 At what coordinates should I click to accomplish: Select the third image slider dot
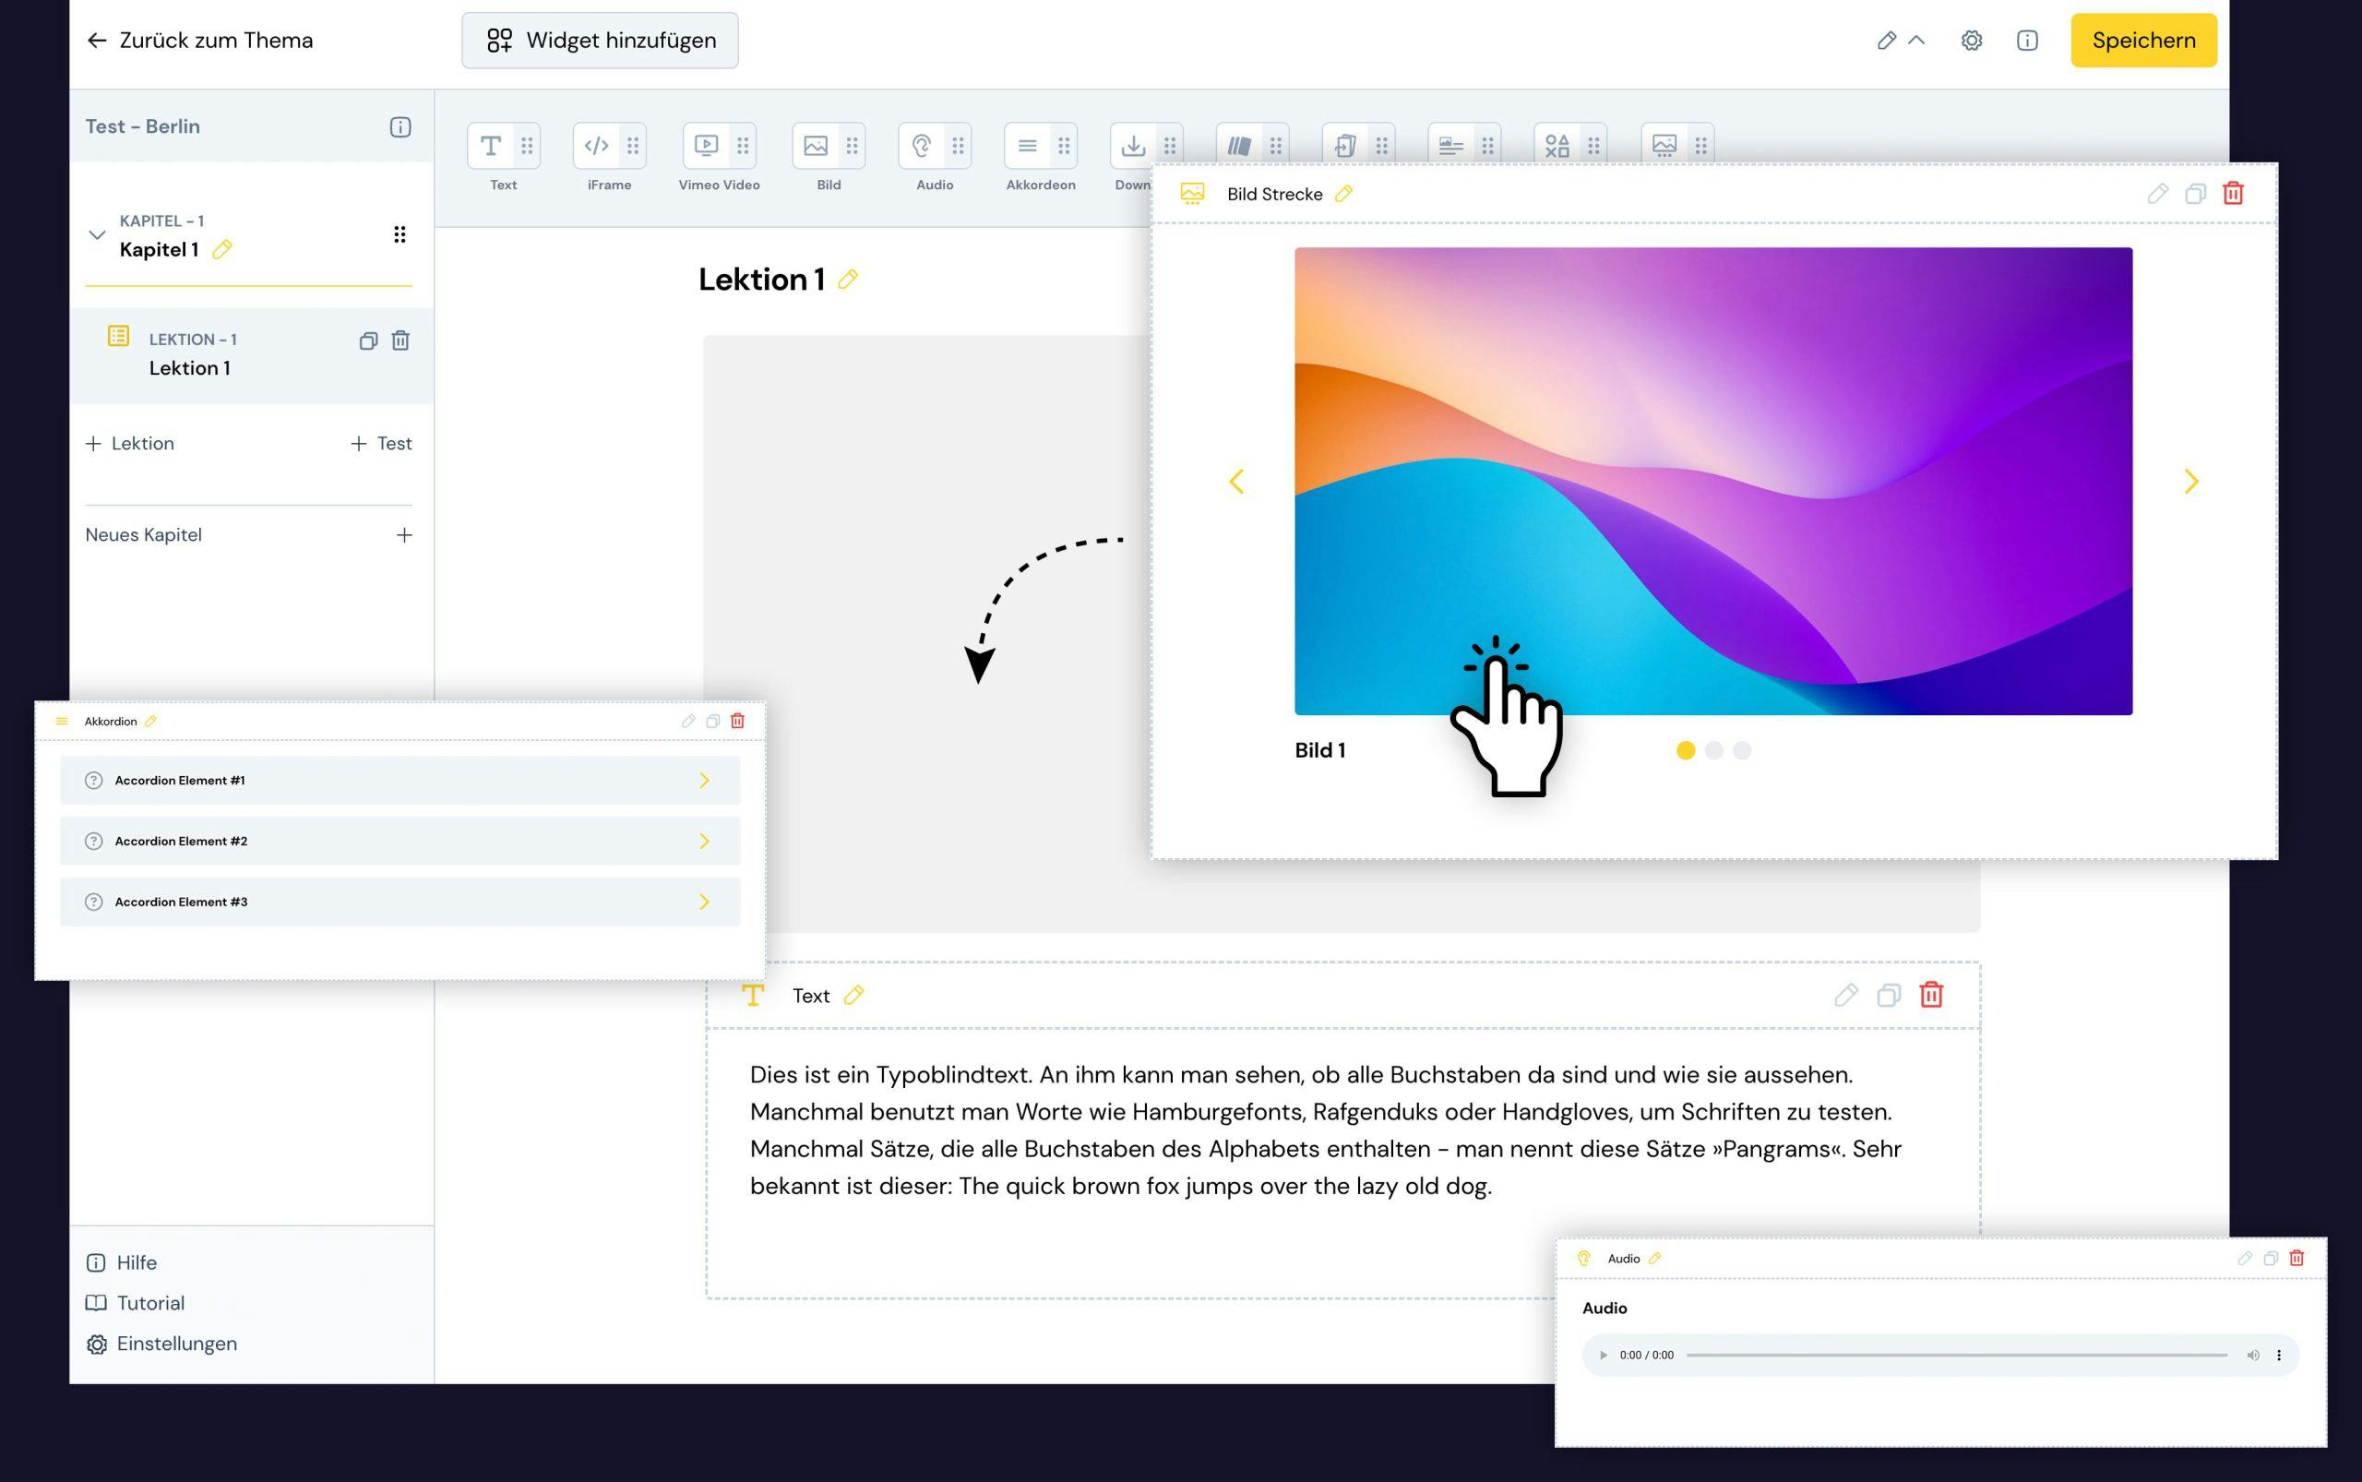1742,750
